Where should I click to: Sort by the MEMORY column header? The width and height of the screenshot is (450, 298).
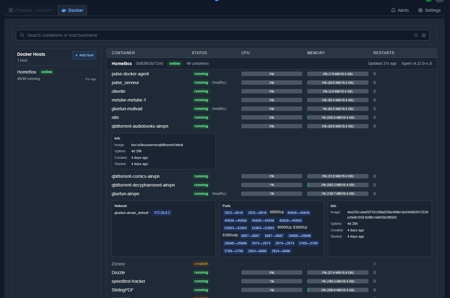[316, 53]
